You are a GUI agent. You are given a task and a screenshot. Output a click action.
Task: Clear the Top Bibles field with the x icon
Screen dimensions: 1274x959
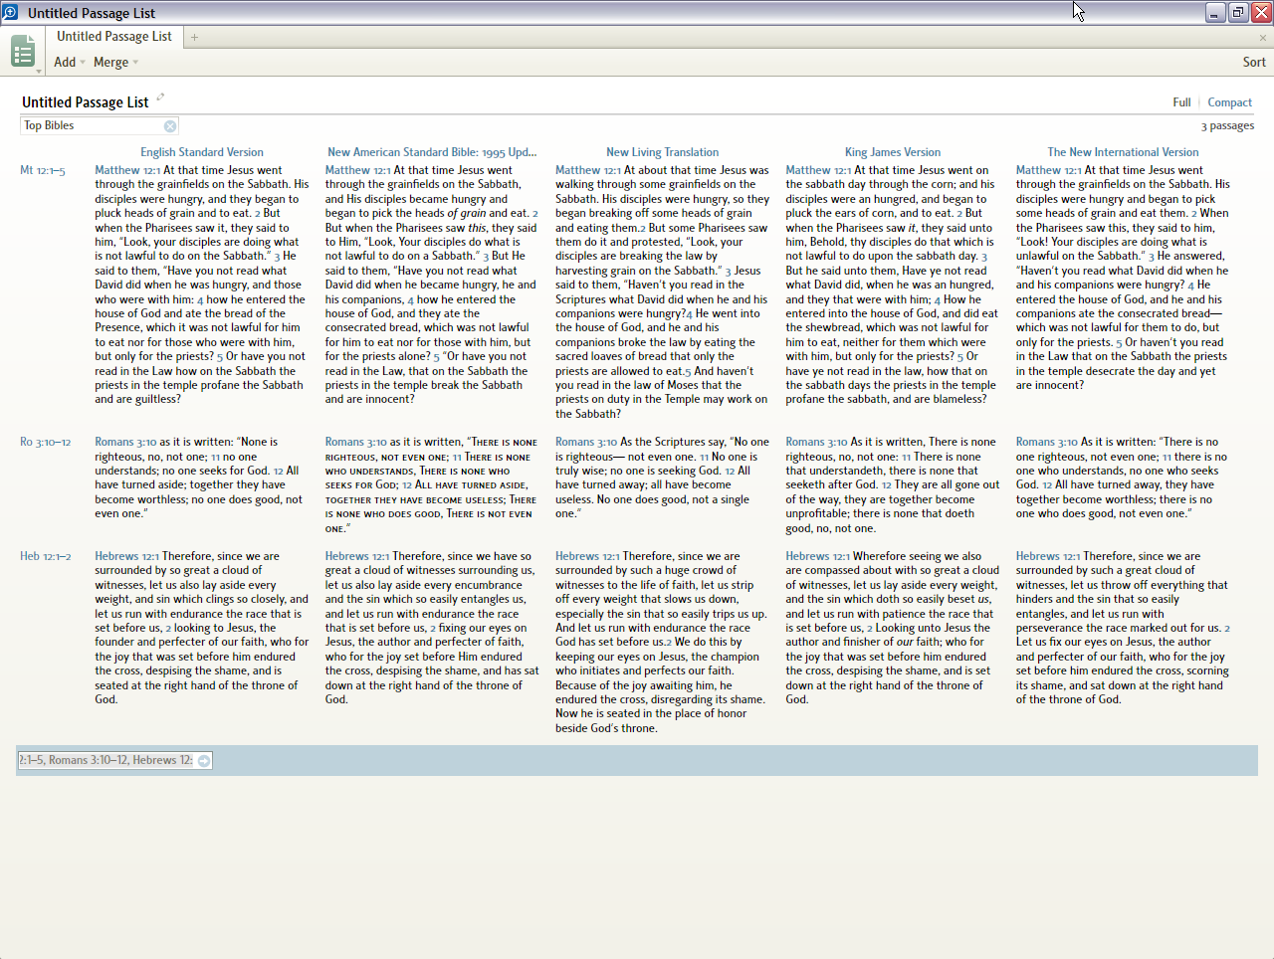(170, 125)
